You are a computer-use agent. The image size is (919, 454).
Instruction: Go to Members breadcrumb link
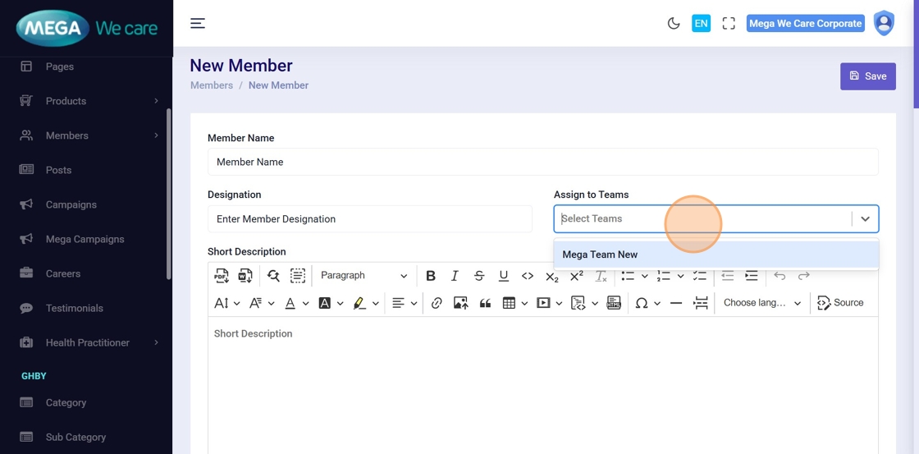(212, 85)
